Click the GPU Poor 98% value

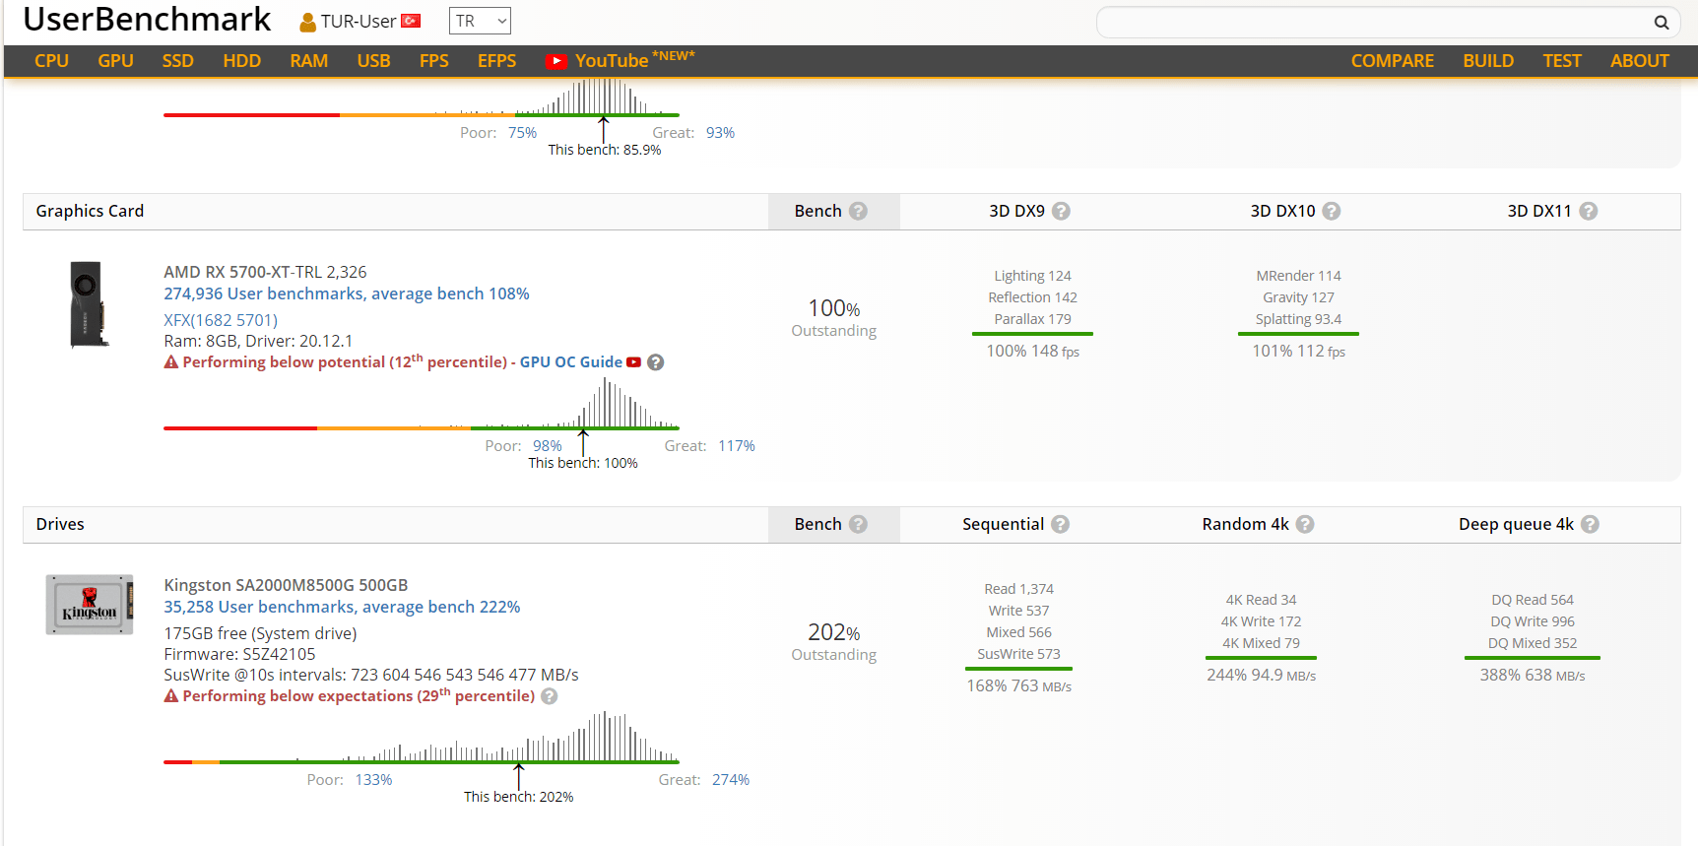point(548,446)
